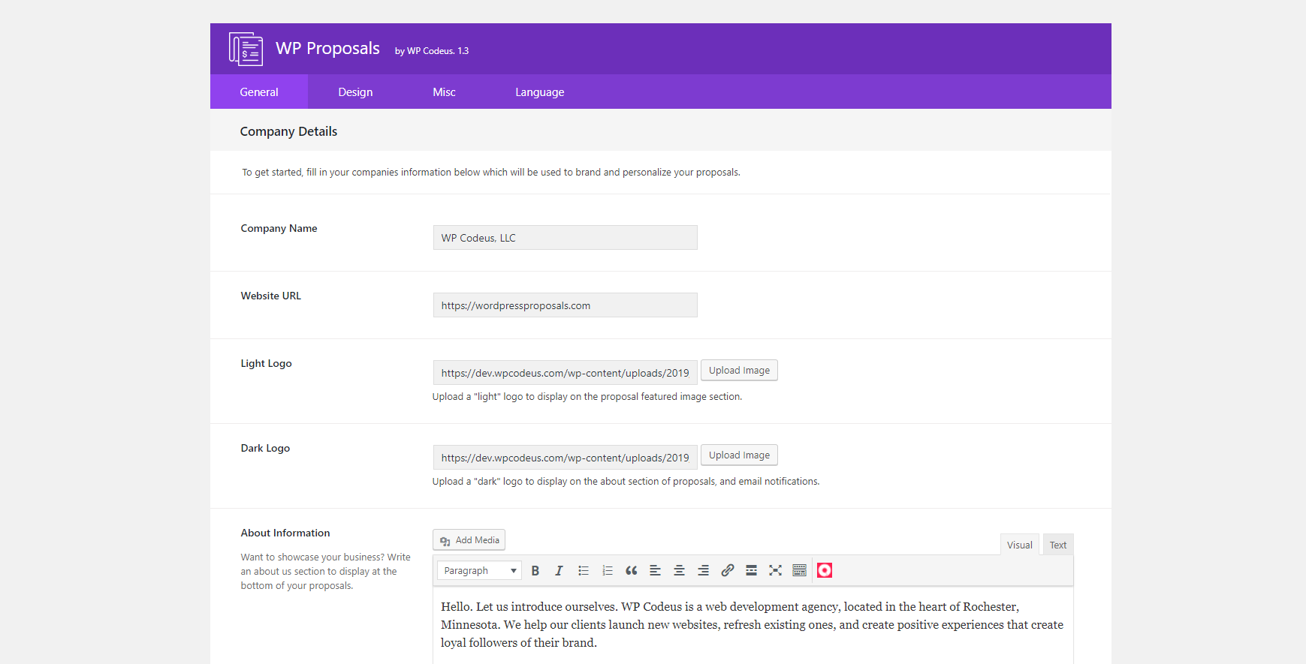Toggle the editor toolbar kitchen sink

[x=800, y=571]
